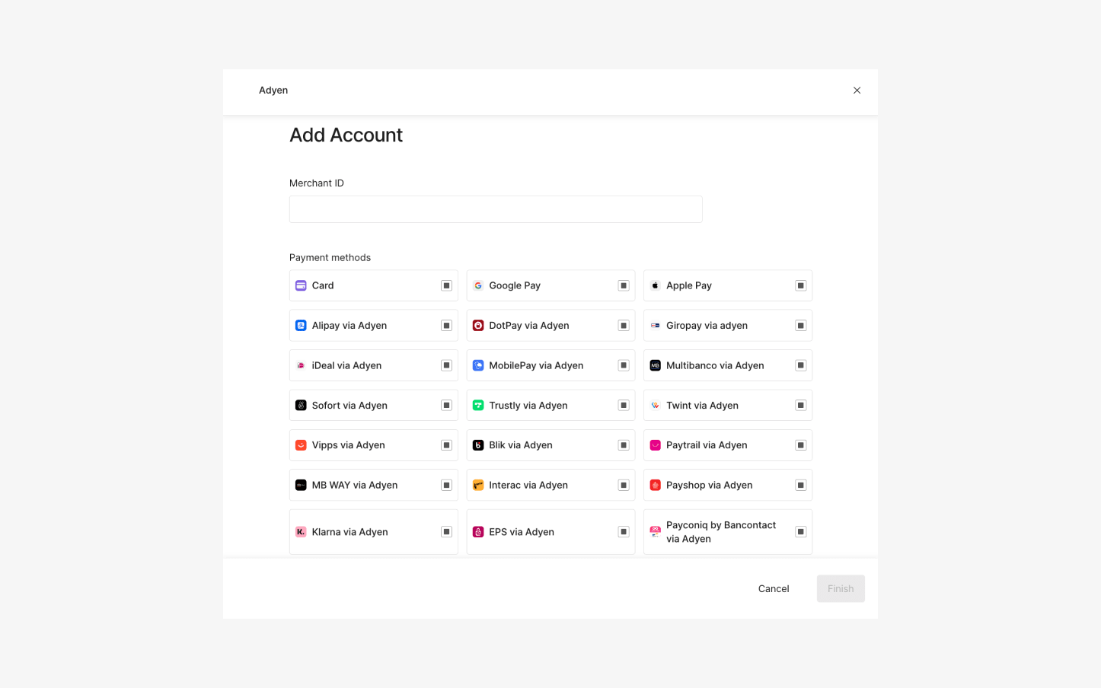Image resolution: width=1101 pixels, height=688 pixels.
Task: Click the Finish button
Action: click(841, 589)
